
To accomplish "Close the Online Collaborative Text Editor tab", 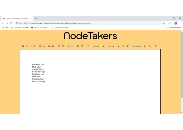I will click(x=31, y=18).
